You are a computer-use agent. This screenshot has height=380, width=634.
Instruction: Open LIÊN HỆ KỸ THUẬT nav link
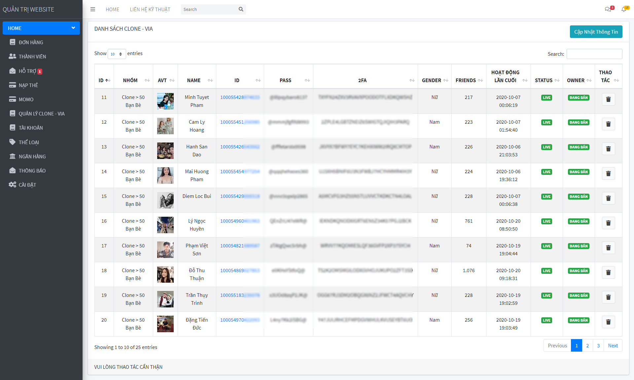click(150, 9)
